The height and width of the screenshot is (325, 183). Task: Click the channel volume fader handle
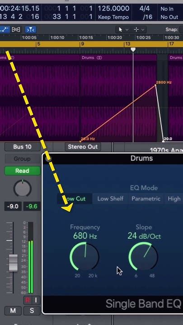[13, 263]
